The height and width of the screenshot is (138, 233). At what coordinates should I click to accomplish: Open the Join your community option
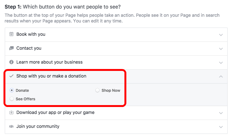[116, 127]
